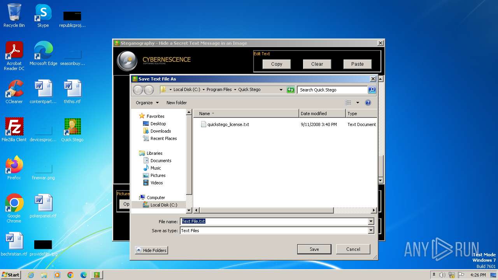Click the Forward navigation arrow in save dialog
Viewport: 498px width, 280px height.
(x=149, y=90)
